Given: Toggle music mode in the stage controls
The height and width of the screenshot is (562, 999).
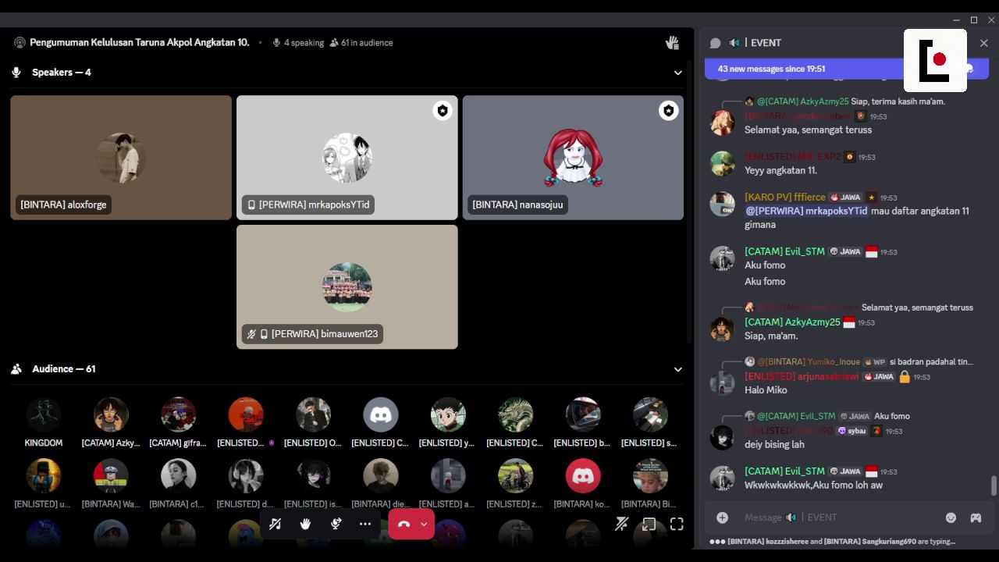Looking at the screenshot, I should point(275,524).
